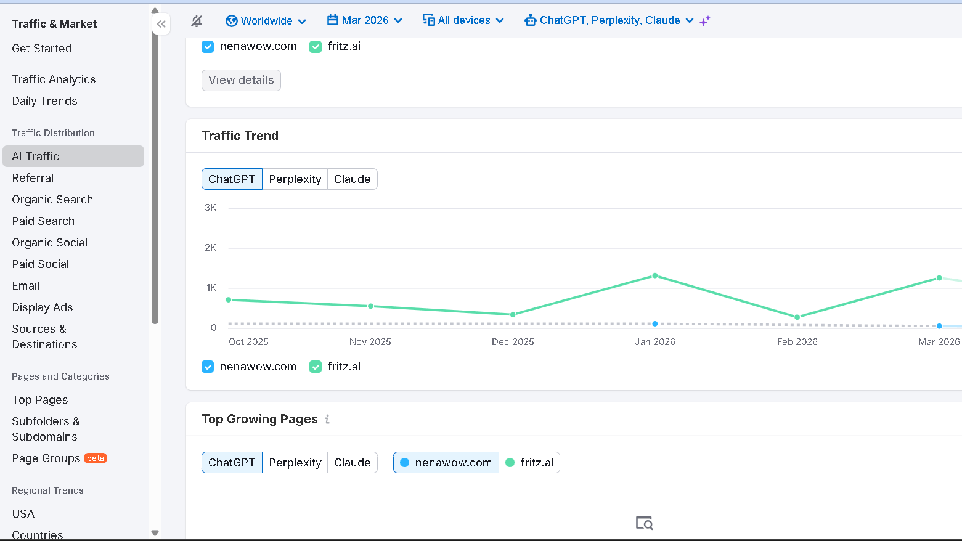This screenshot has width=962, height=541.
Task: Switch to Claude tab in Top Growing Pages
Action: tap(353, 463)
